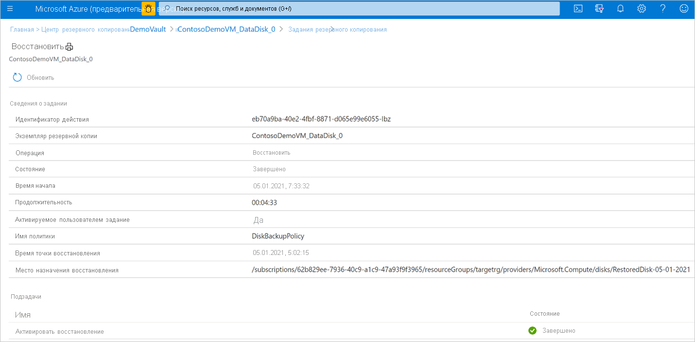Select subtask Активировать восстановление
The image size is (695, 342).
click(60, 332)
